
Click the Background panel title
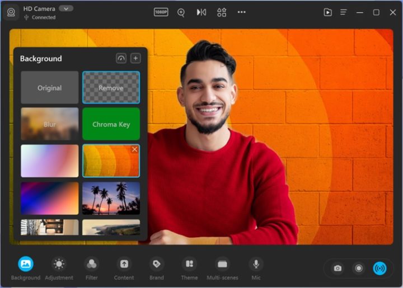41,59
